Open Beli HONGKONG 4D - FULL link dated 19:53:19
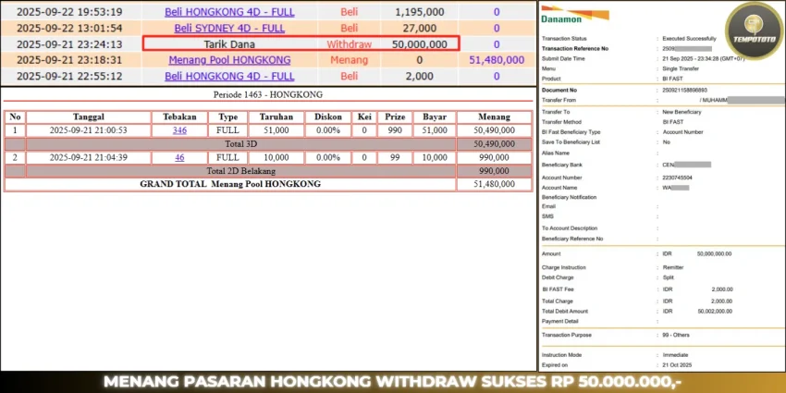The image size is (786, 393). tap(229, 12)
